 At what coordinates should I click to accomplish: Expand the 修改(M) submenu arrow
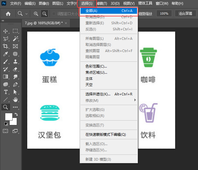[x=135, y=100]
